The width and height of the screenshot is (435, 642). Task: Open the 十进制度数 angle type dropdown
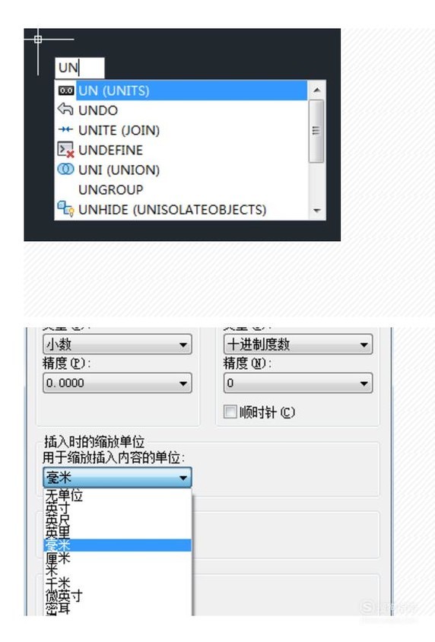(298, 345)
